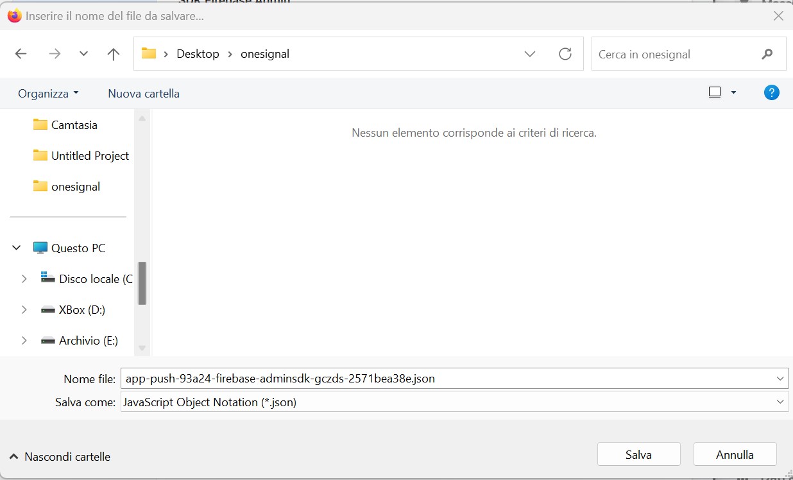Open the Salva come file type dropdown

coord(780,402)
